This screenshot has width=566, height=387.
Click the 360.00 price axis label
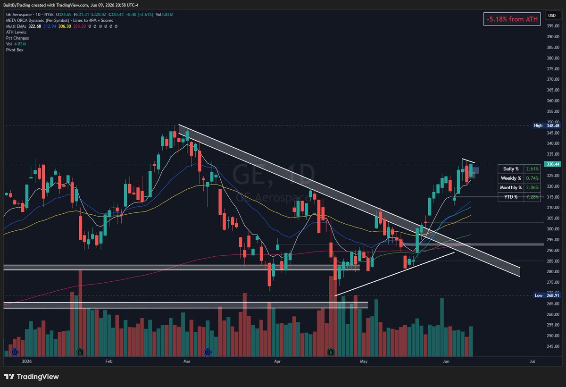552,101
